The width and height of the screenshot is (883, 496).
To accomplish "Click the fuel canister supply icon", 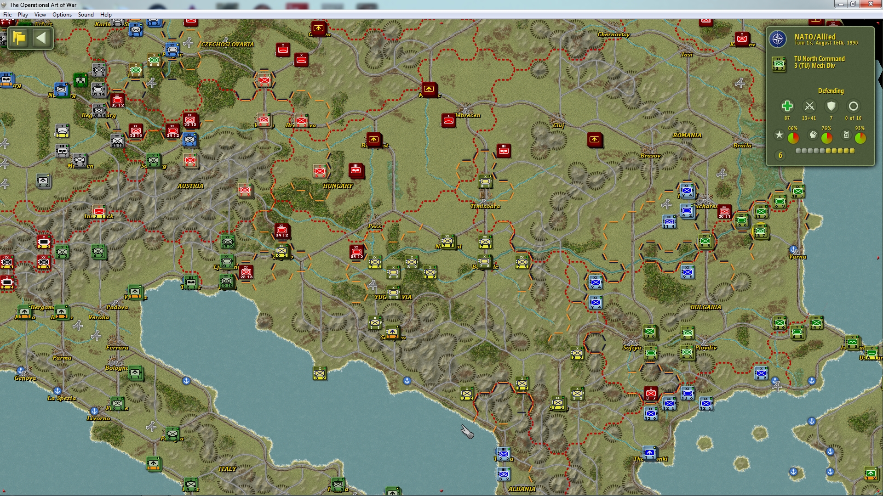I will click(846, 135).
